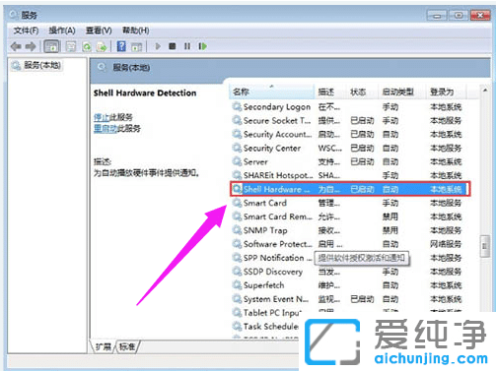The height and width of the screenshot is (371, 496).
Task: Click gear icon beside Superfetch
Action: tap(237, 285)
